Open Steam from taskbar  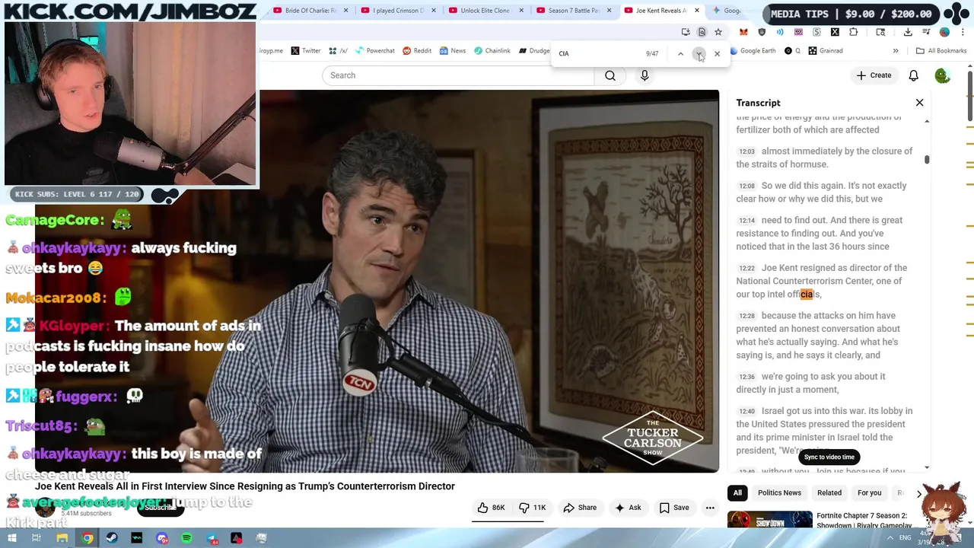coord(112,538)
